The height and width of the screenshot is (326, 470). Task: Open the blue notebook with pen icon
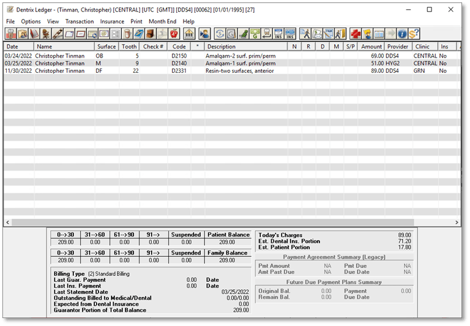click(139, 34)
